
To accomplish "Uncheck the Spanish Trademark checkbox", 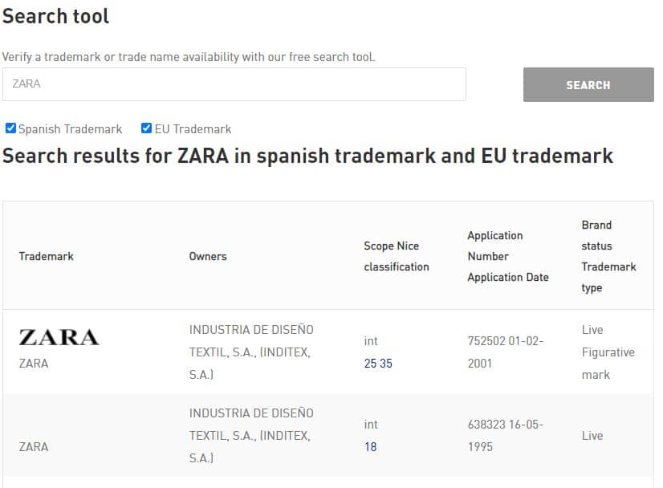I will (10, 128).
